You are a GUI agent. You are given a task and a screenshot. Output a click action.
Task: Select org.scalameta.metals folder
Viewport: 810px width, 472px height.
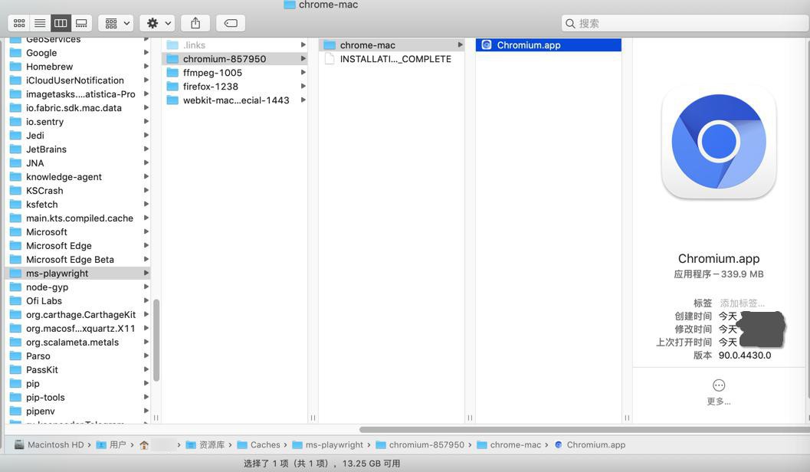coord(79,342)
